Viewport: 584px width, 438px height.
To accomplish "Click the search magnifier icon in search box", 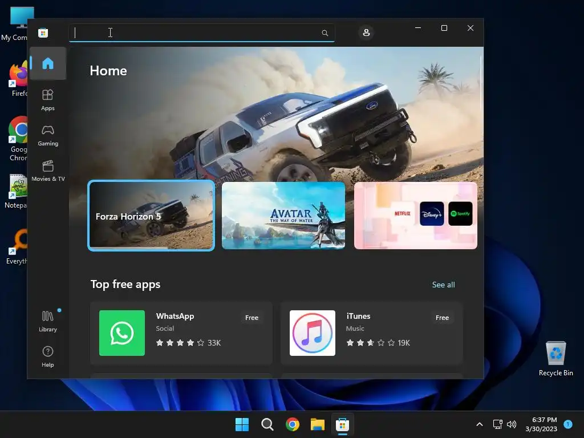I will pyautogui.click(x=325, y=33).
